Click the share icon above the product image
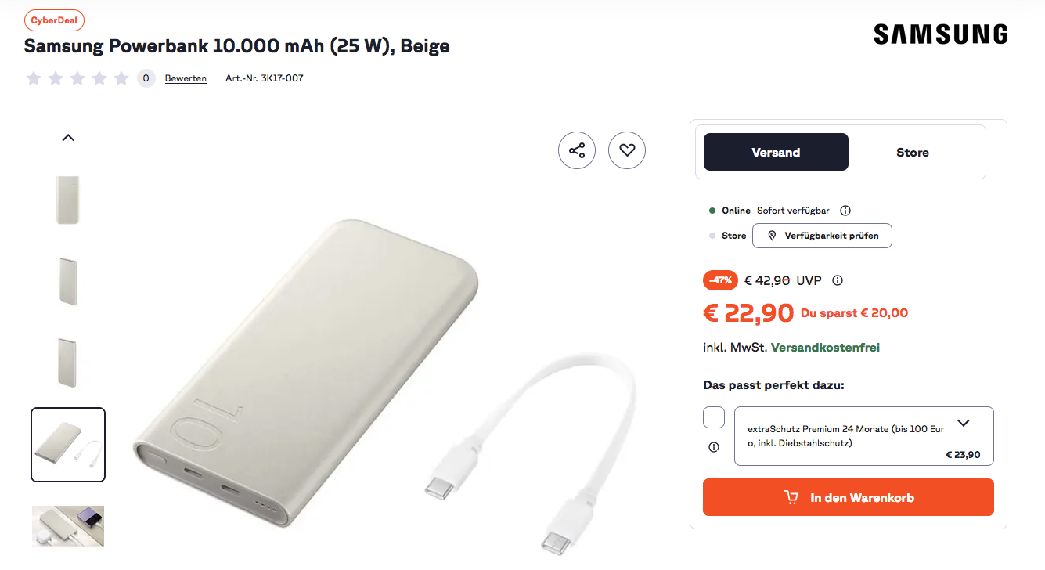The image size is (1045, 570). point(577,150)
